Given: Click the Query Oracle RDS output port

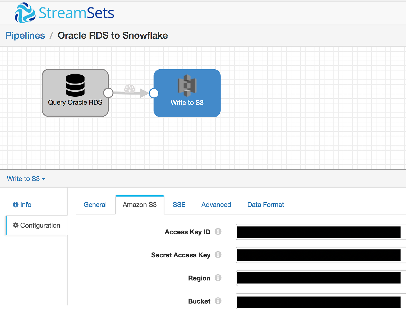Looking at the screenshot, I should 108,93.
